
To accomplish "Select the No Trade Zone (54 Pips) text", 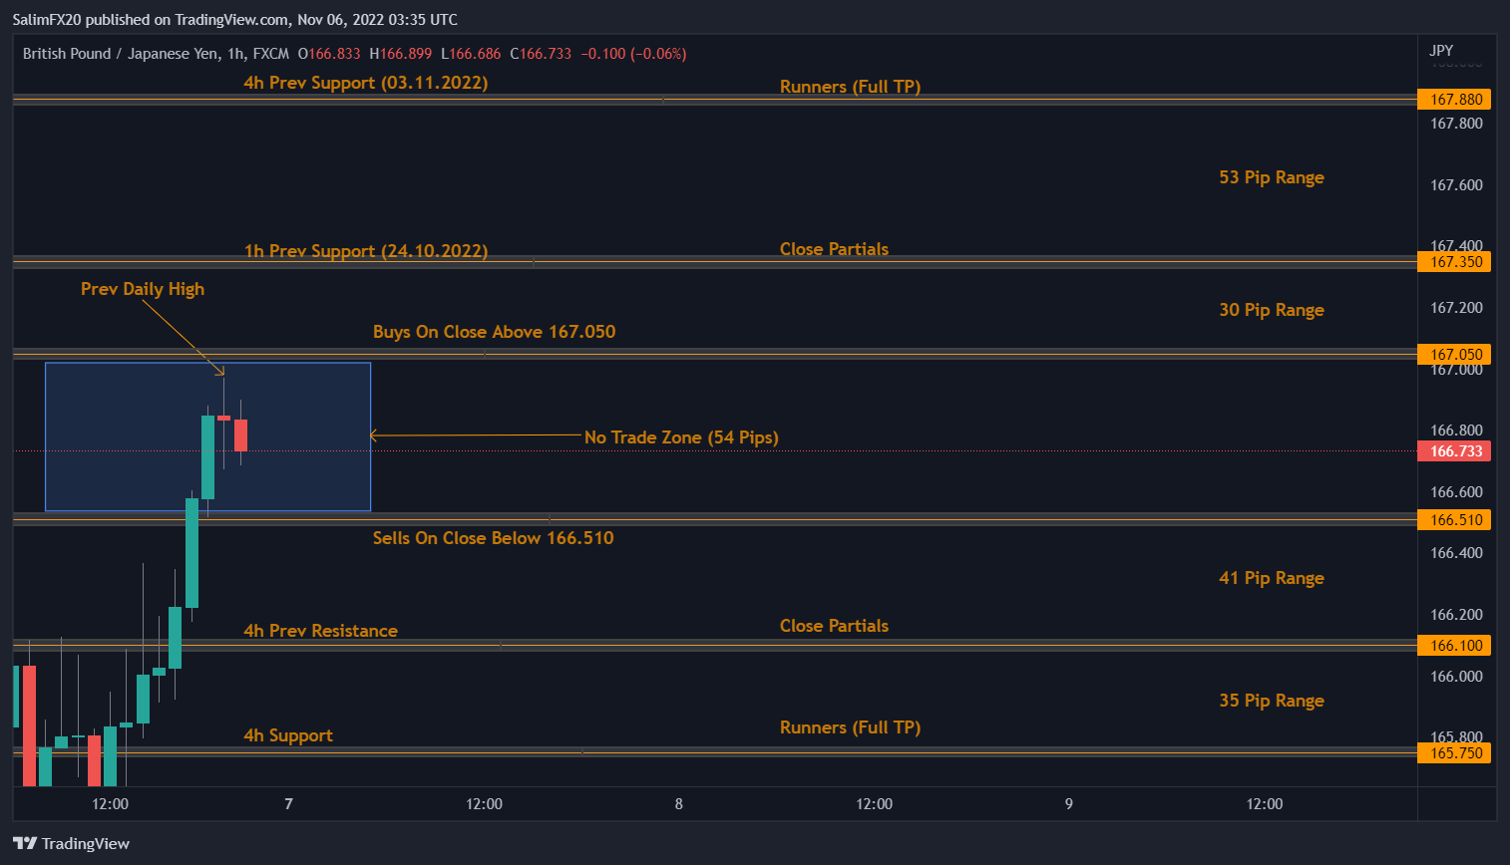I will (681, 437).
